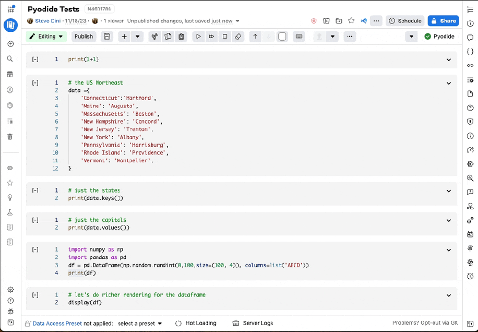Viewport: 478px width, 332px height.
Task: Open the stethoscope diagnostics icon
Action: pos(470,206)
